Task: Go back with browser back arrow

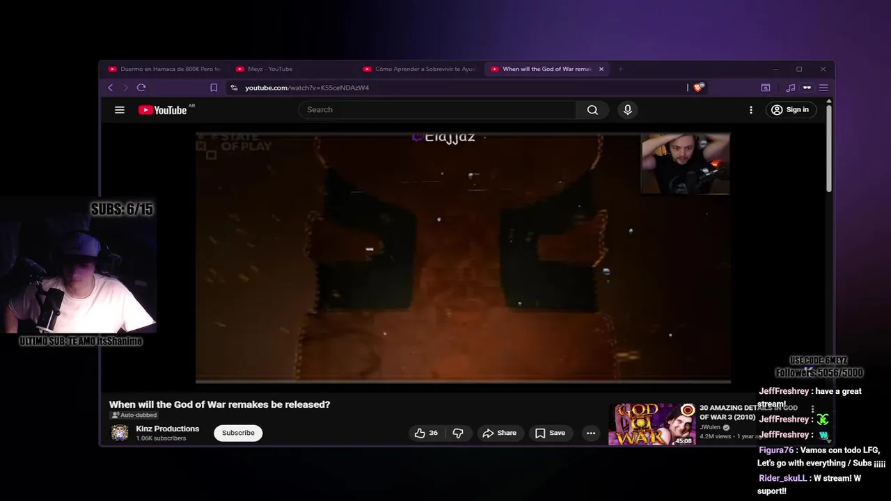Action: tap(110, 88)
